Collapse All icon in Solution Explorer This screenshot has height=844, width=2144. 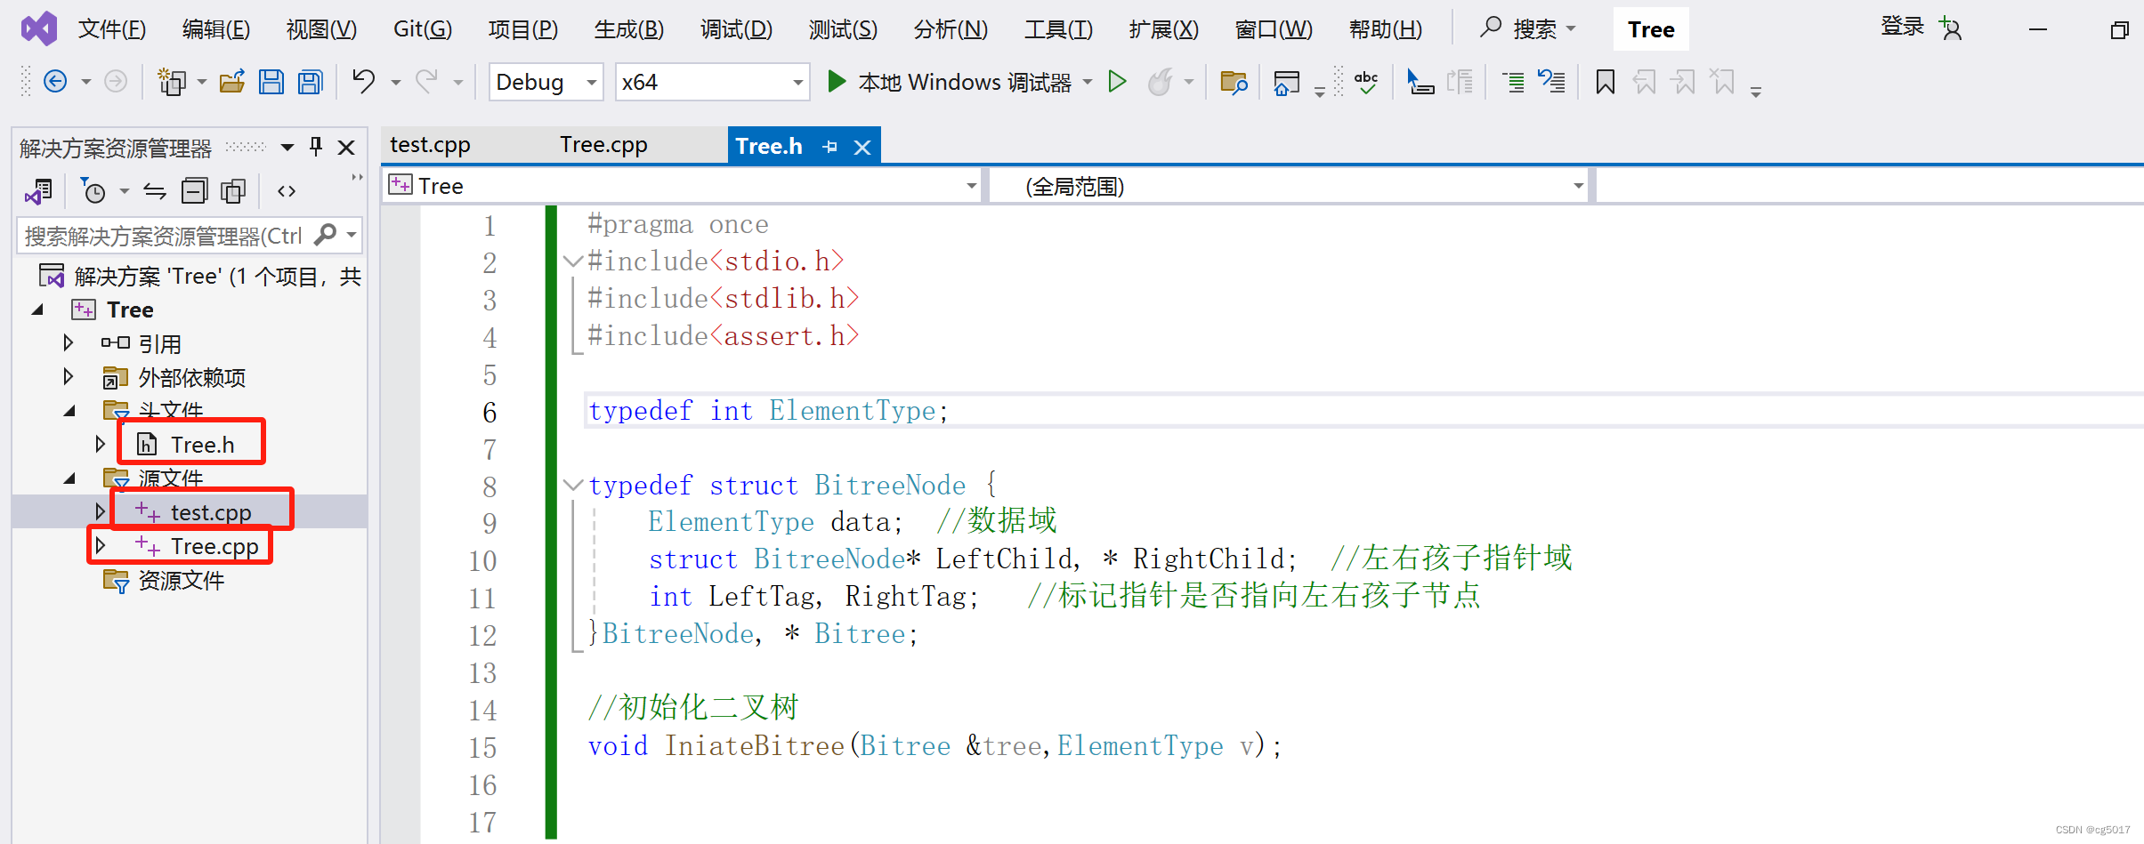point(193,190)
